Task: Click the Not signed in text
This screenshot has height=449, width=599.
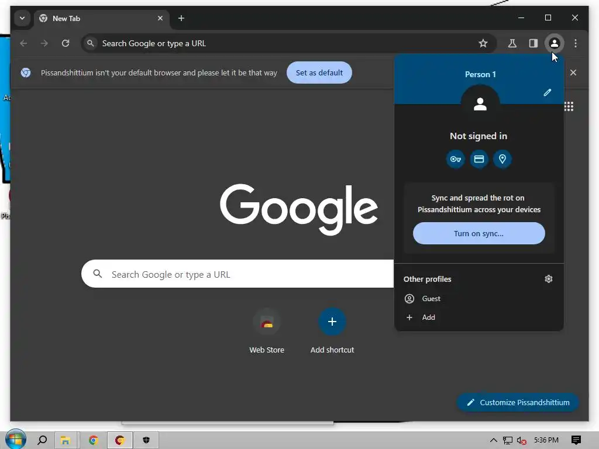Action: [x=478, y=136]
